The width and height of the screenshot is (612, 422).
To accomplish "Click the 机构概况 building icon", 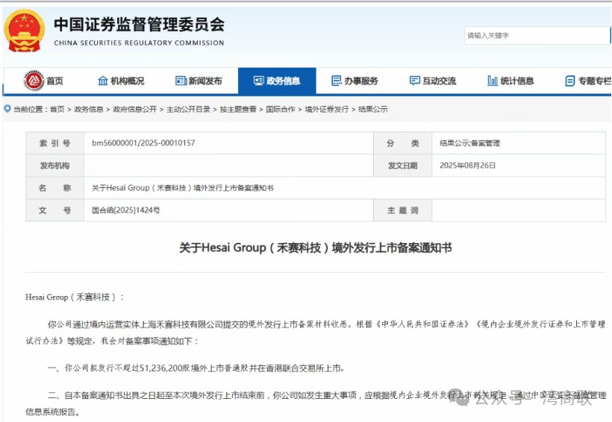I will [x=103, y=81].
